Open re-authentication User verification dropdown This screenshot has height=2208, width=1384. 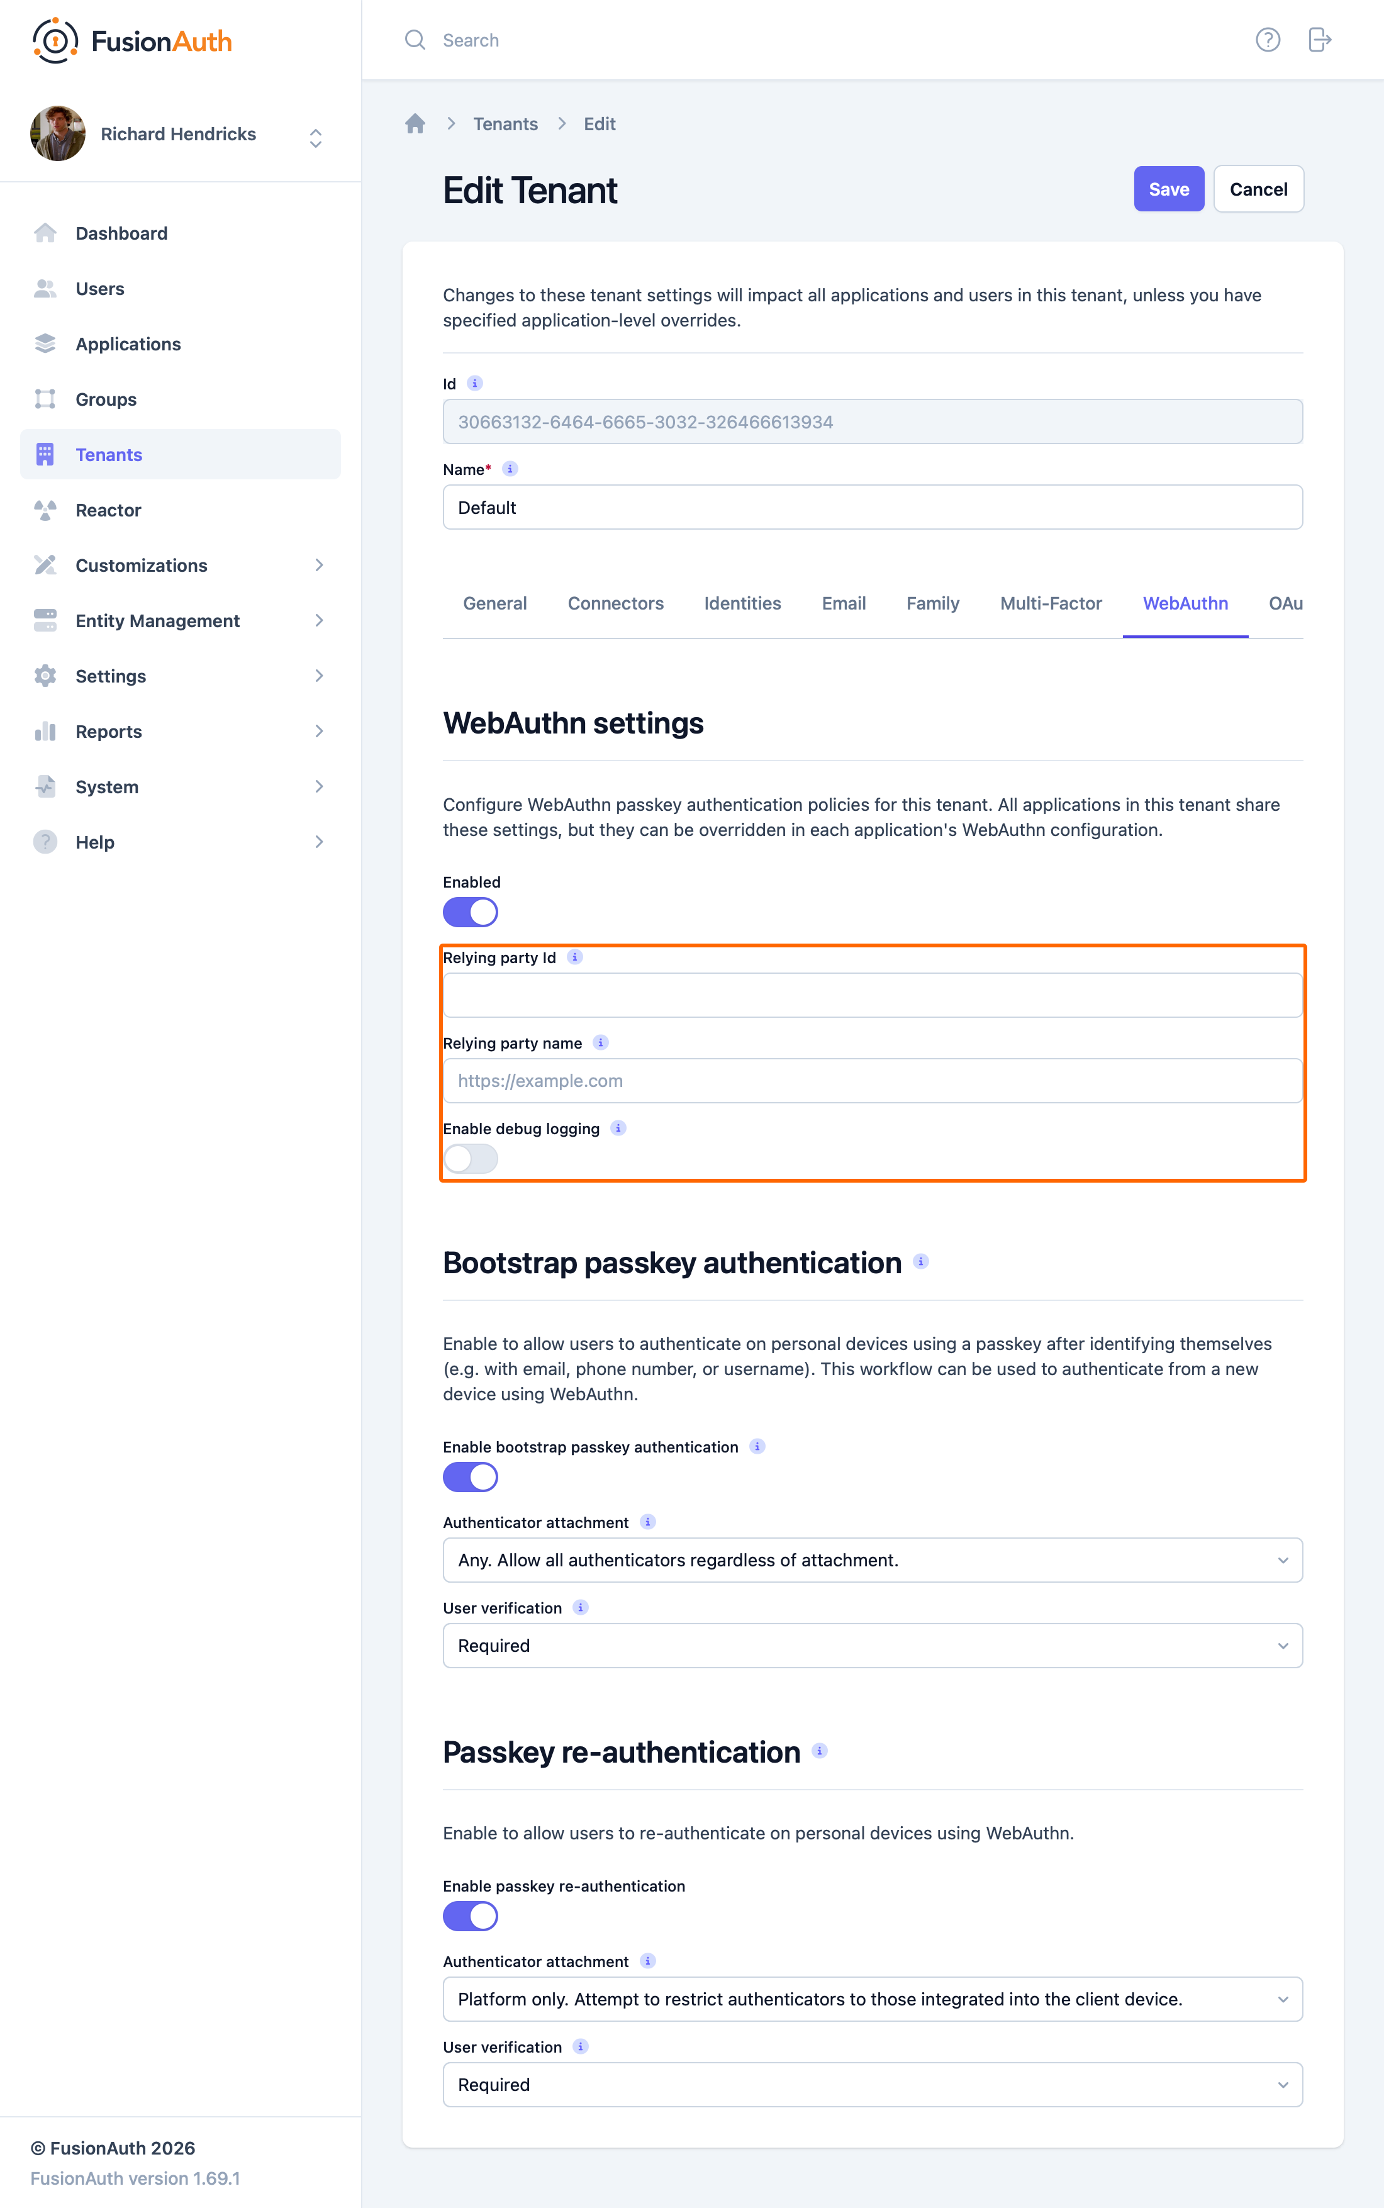(x=873, y=2085)
